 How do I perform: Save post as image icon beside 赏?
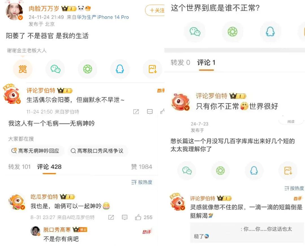[x=152, y=69]
